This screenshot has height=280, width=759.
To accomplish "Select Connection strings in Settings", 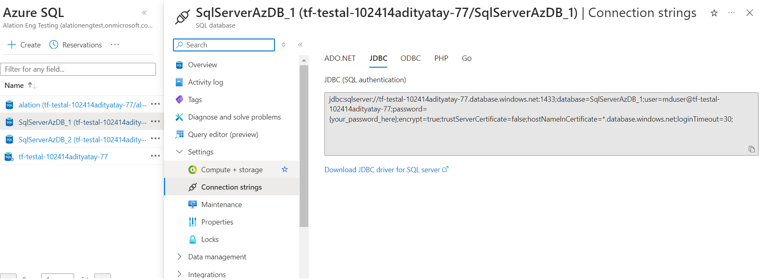I will click(232, 187).
